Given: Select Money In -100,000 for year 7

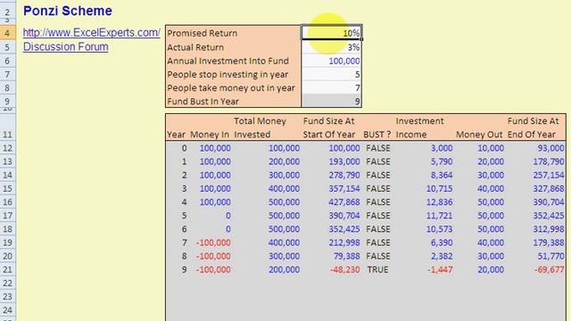Looking at the screenshot, I should pos(213,243).
